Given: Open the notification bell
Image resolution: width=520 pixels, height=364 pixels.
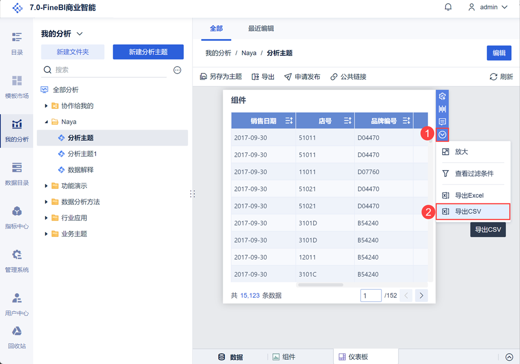Looking at the screenshot, I should pos(448,7).
